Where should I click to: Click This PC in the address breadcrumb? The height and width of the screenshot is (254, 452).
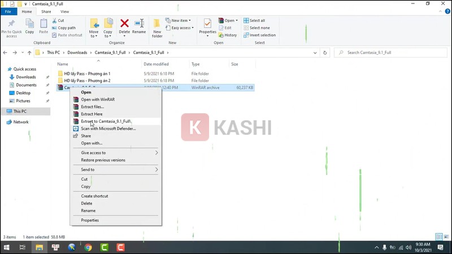coord(53,52)
